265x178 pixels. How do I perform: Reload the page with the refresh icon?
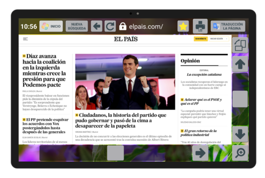(x=110, y=26)
